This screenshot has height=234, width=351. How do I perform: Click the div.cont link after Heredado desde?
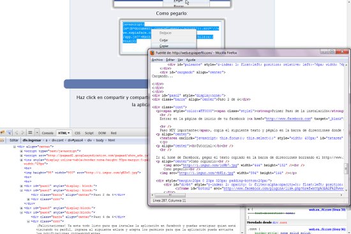(280, 223)
